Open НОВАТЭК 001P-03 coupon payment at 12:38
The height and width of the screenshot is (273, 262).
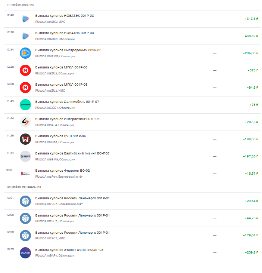132,36
